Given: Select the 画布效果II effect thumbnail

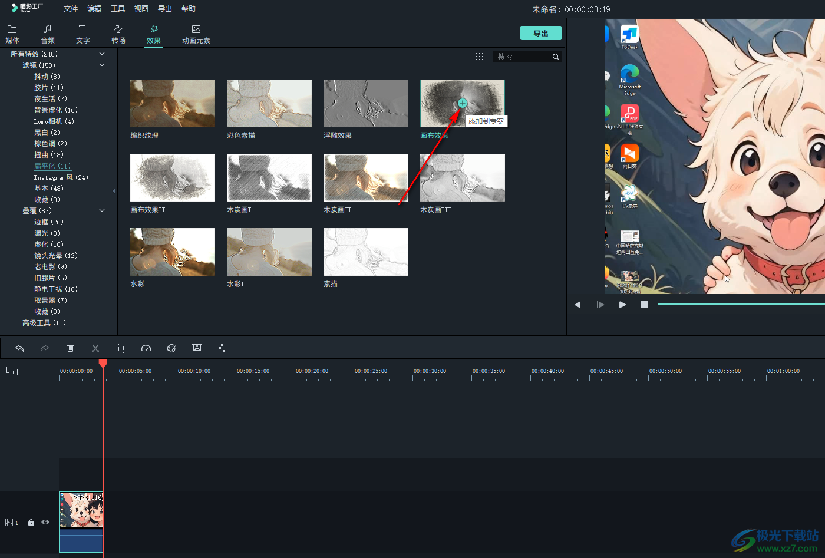Looking at the screenshot, I should (x=173, y=178).
